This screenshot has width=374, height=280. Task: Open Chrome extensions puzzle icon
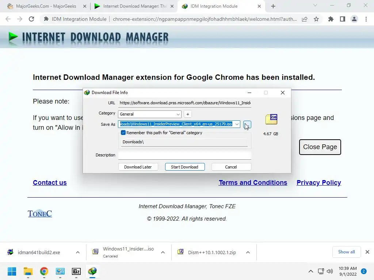click(x=331, y=19)
